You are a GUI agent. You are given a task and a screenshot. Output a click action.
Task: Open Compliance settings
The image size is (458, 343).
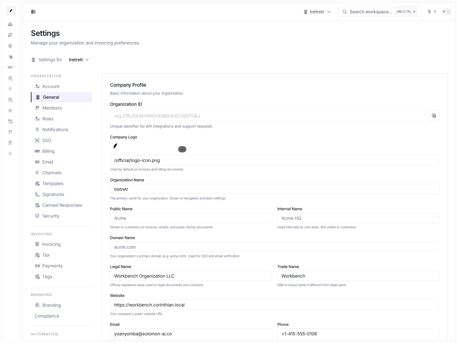(x=61, y=316)
